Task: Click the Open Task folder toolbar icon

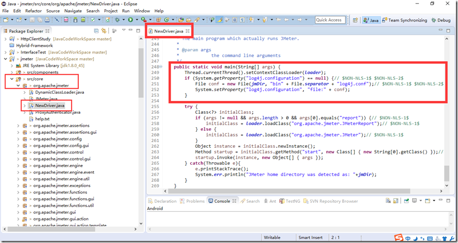Action: [x=189, y=20]
